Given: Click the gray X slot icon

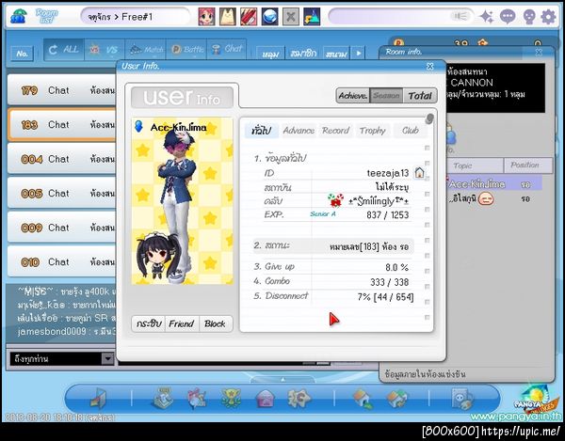Looking at the screenshot, I should coord(290,17).
